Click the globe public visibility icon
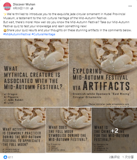 coord(32,8)
